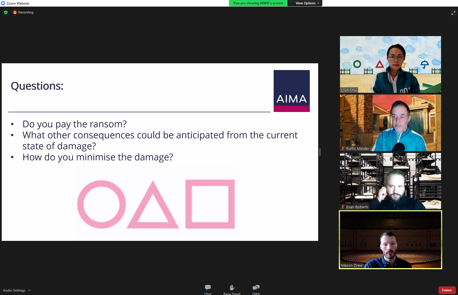This screenshot has width=458, height=295.
Task: Click the 'You are viewing AIMA's screen' banner
Action: tap(258, 3)
